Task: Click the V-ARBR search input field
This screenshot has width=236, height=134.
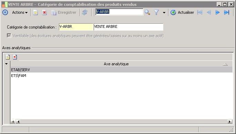Action: [x=119, y=12]
